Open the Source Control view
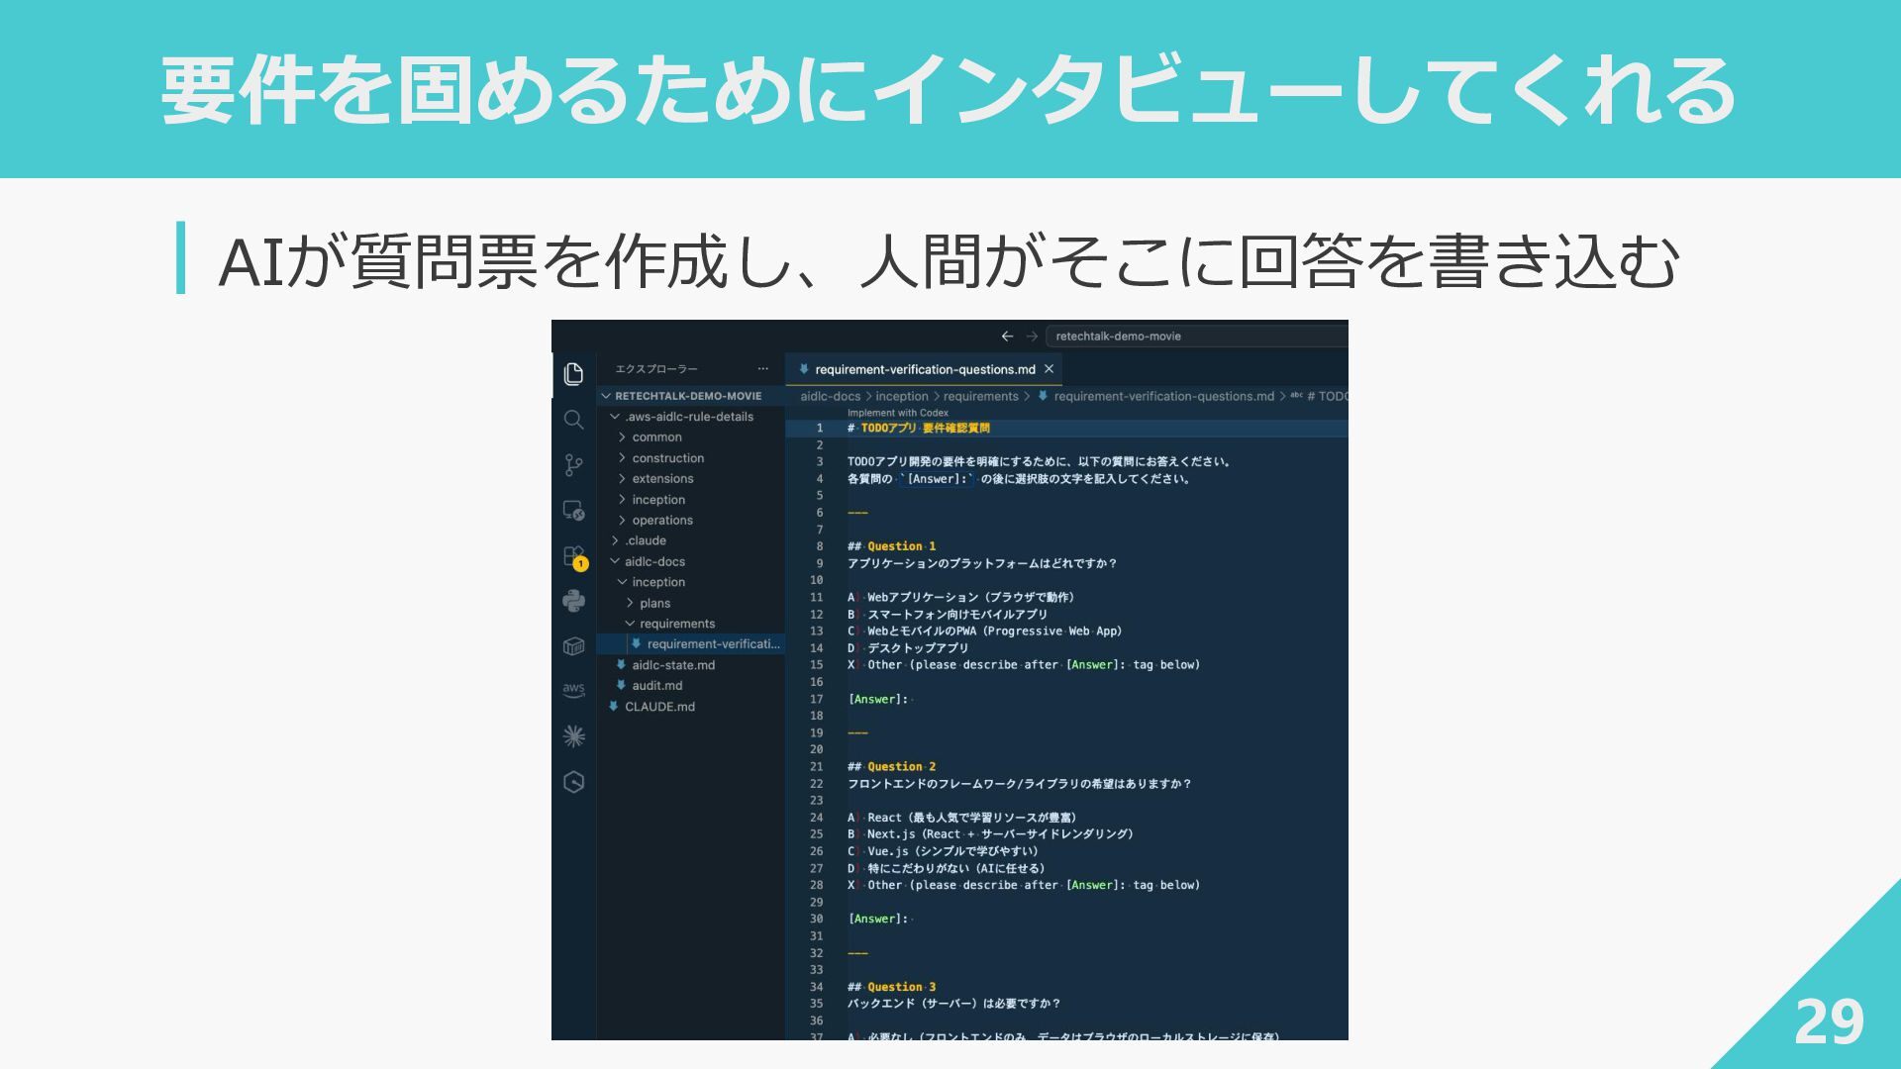 coord(573,465)
